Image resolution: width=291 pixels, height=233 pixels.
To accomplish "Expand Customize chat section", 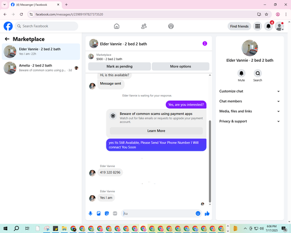I will (250, 91).
